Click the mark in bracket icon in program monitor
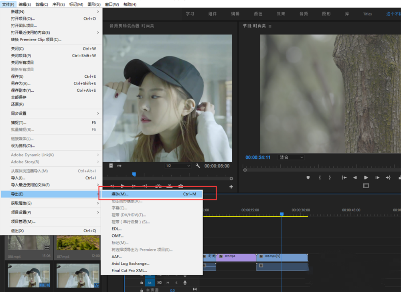The width and height of the screenshot is (401, 292). coord(320,177)
